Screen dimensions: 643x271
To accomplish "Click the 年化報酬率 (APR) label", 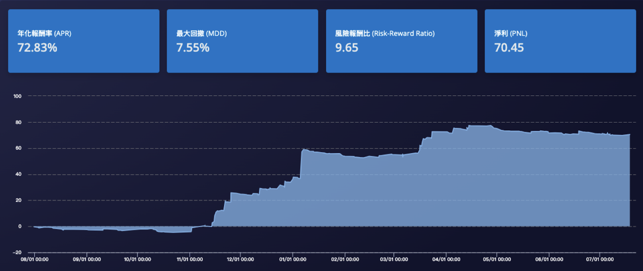I will pyautogui.click(x=44, y=33).
